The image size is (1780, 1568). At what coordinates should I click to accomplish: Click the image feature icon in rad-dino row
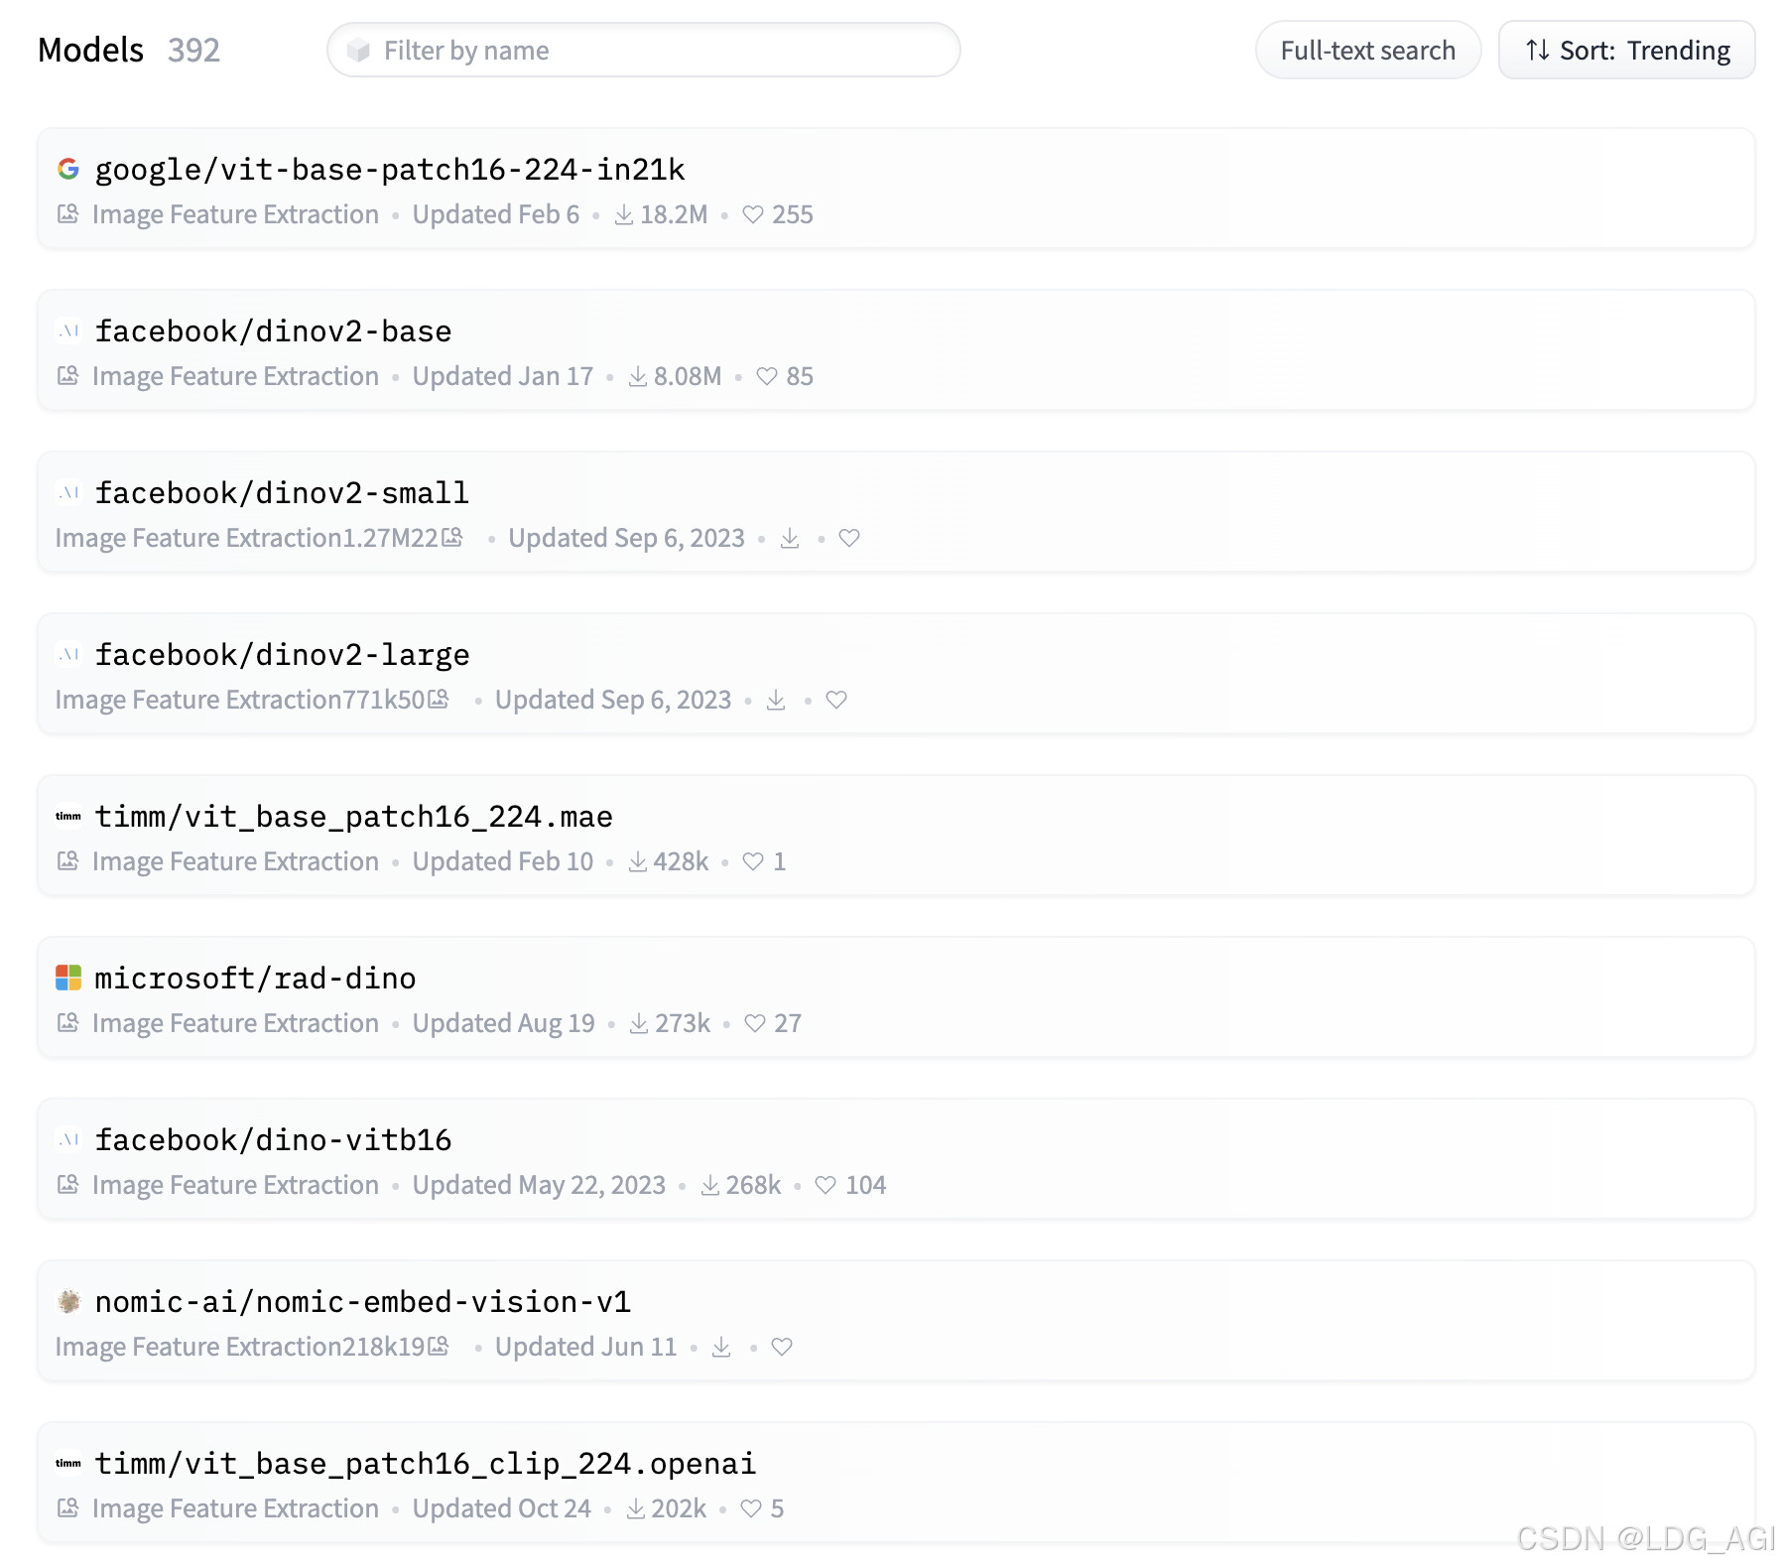[67, 1022]
